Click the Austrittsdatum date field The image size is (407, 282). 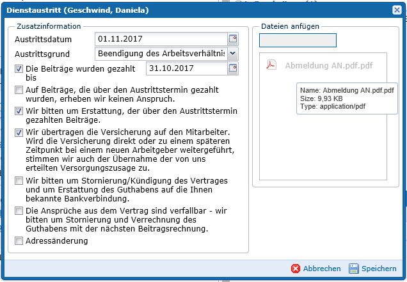(161, 40)
